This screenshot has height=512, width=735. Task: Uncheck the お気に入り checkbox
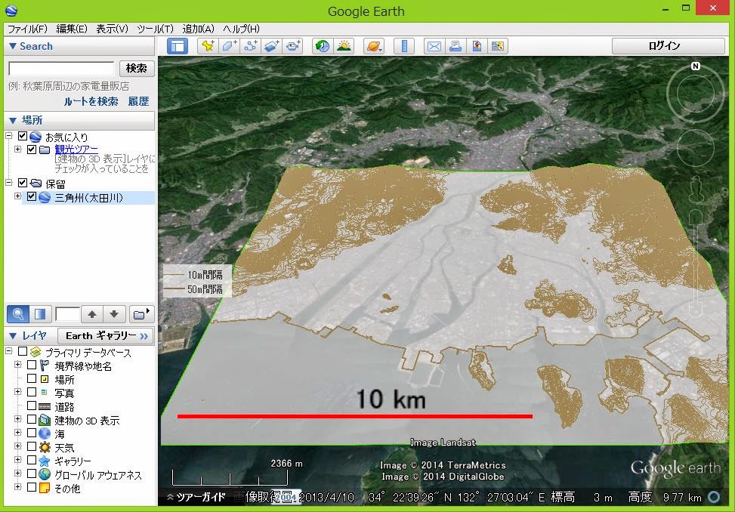click(x=23, y=137)
